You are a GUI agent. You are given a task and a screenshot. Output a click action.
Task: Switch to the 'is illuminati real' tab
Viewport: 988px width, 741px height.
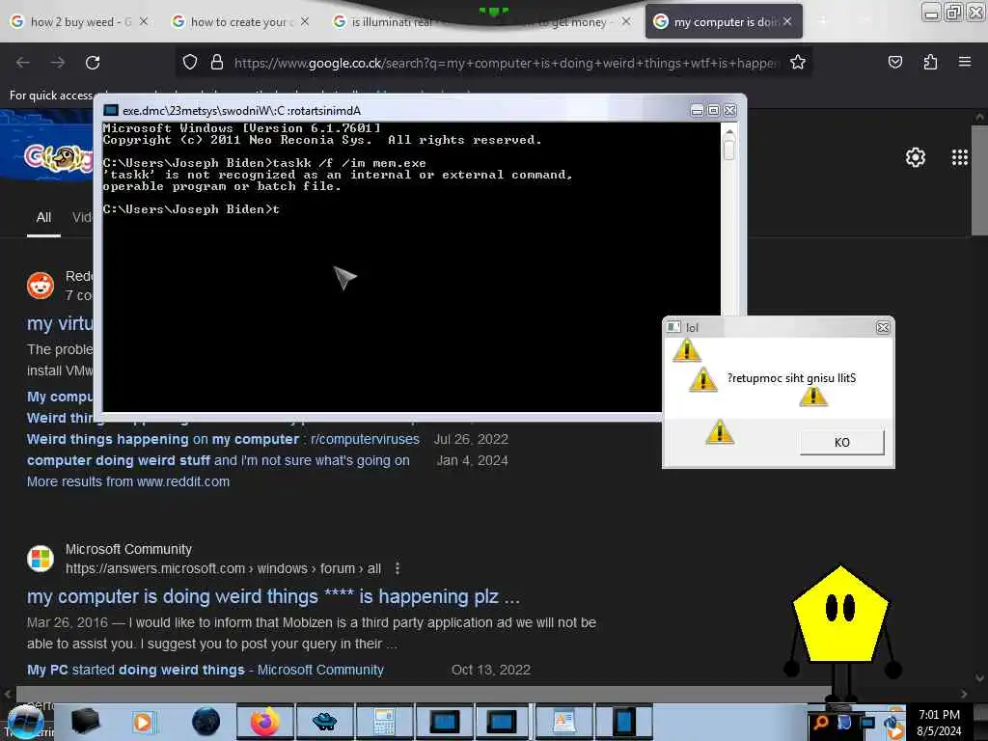click(x=391, y=22)
